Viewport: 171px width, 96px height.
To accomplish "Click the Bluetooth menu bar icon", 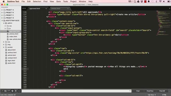I will (156, 1).
